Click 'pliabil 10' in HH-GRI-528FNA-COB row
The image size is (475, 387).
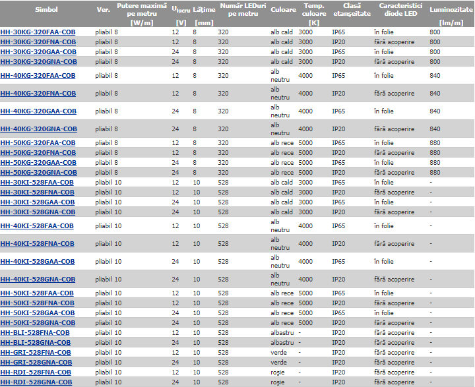108,353
